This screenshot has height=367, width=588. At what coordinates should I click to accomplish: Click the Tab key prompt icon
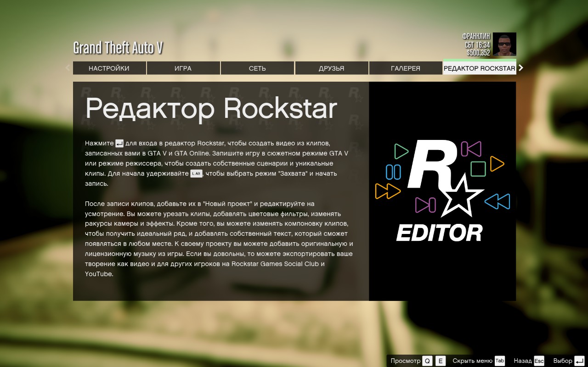click(499, 361)
